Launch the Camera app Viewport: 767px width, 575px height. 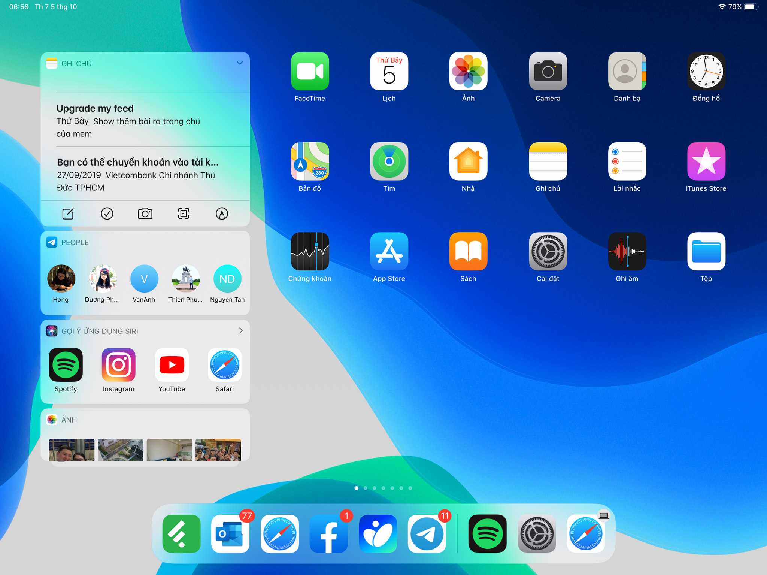pos(548,71)
